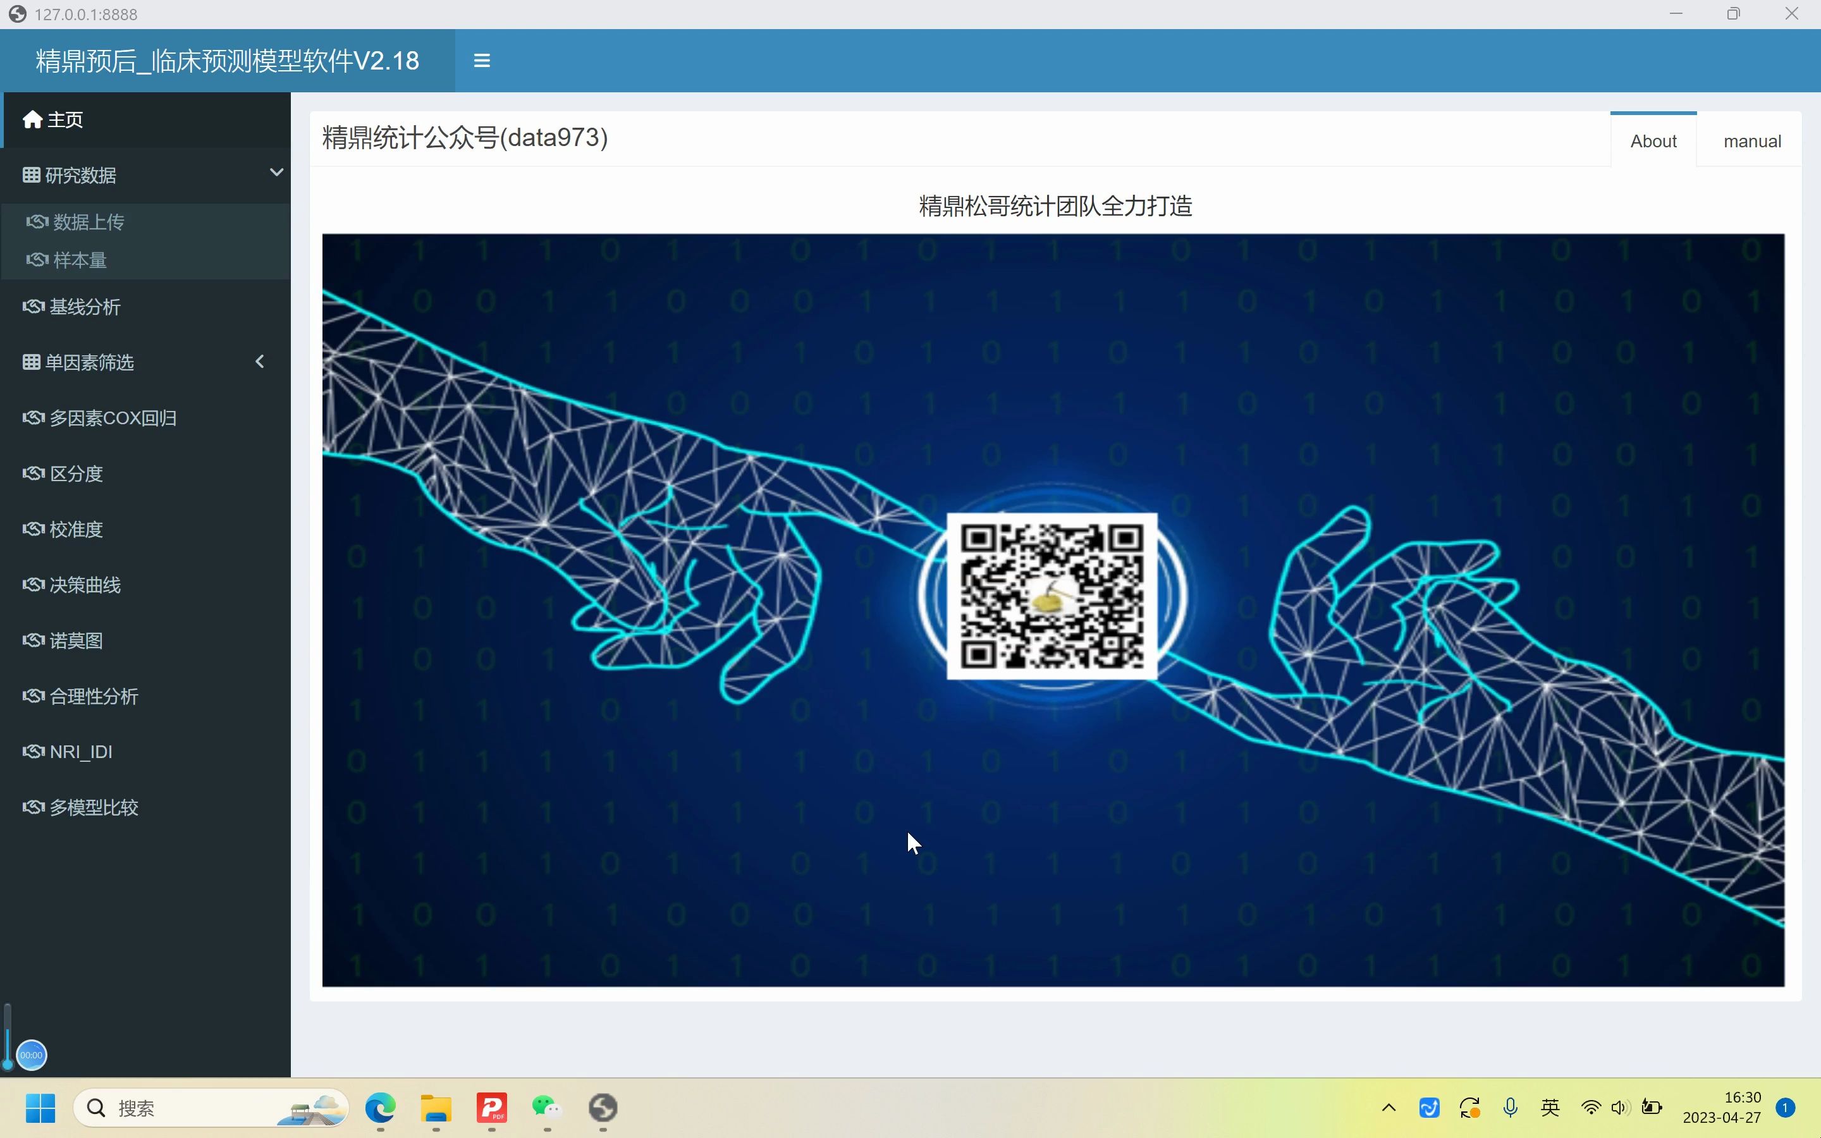Open the 校准度 calibration module
This screenshot has height=1138, width=1821.
point(75,529)
